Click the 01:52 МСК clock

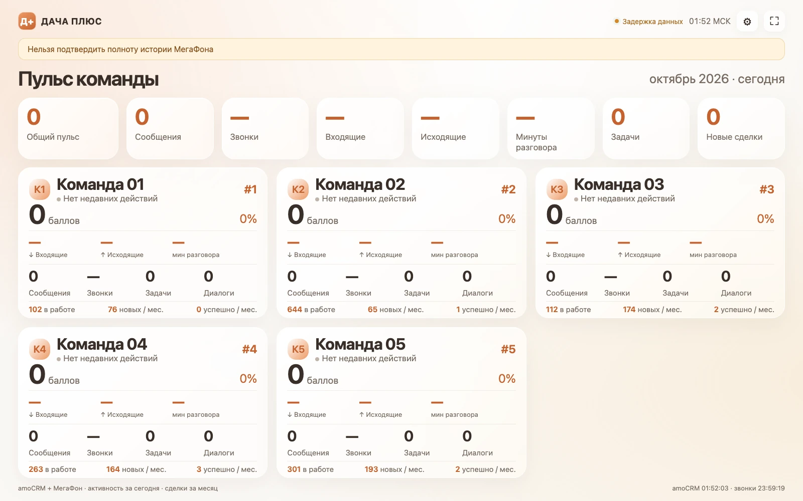[710, 22]
